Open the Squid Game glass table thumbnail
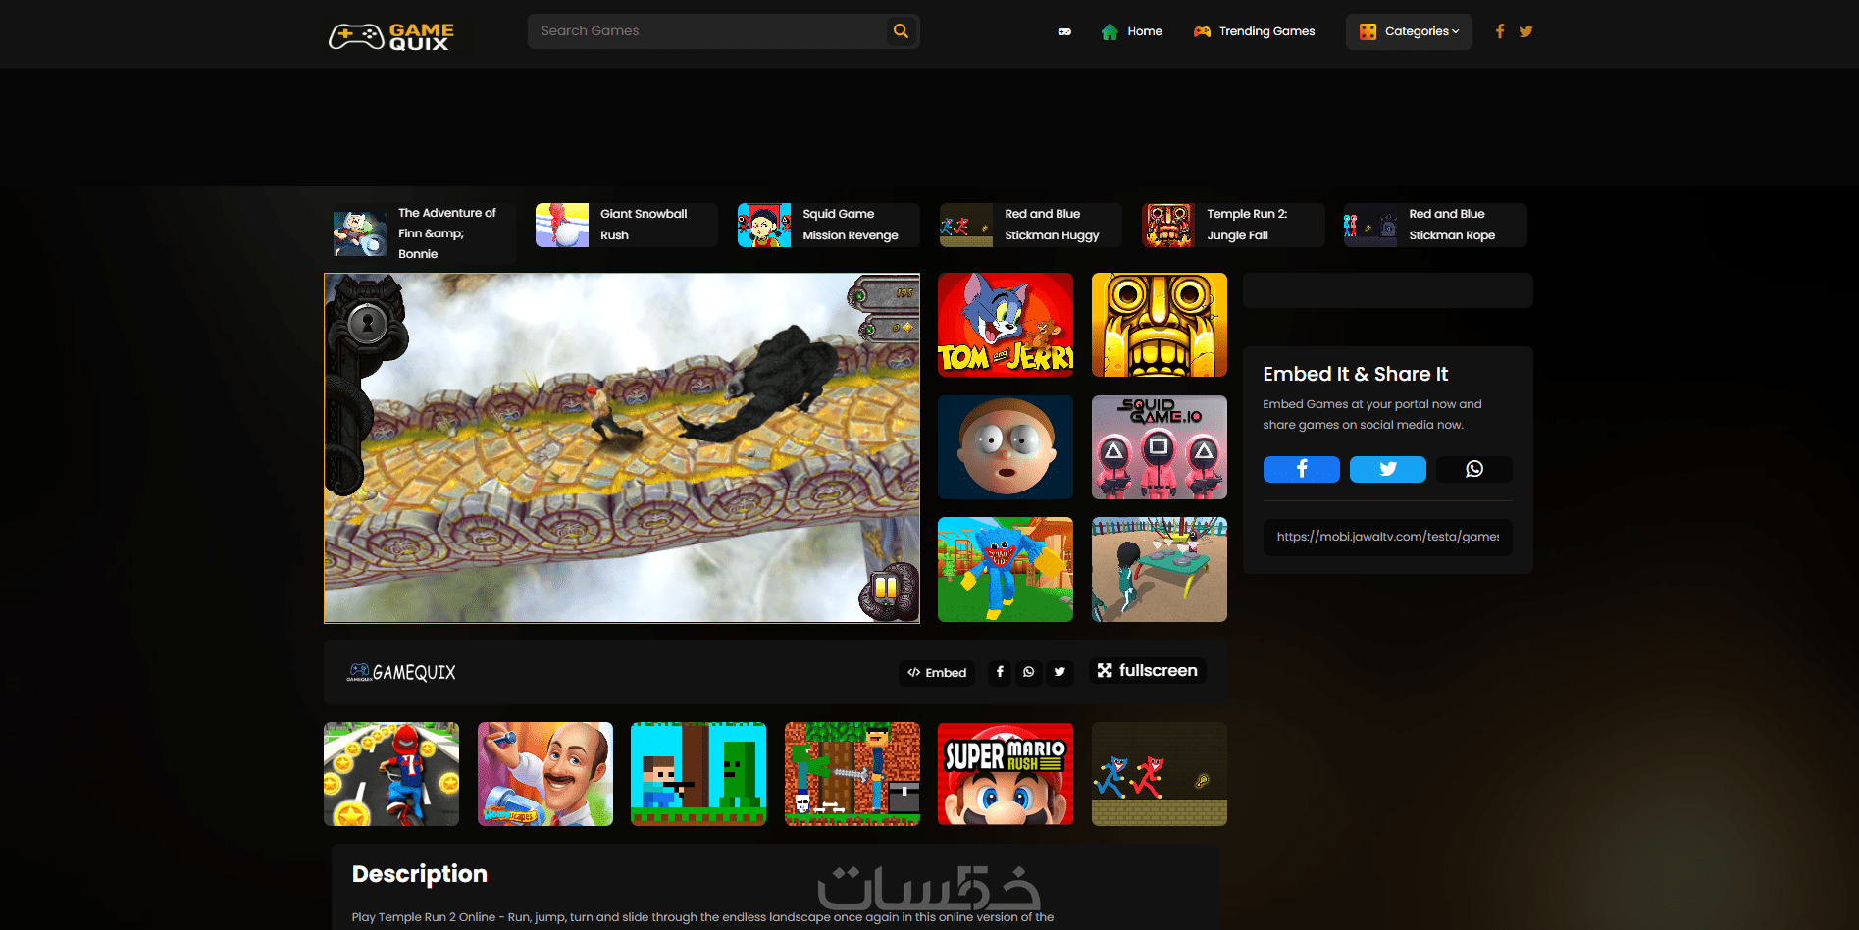The width and height of the screenshot is (1859, 930). [x=1160, y=570]
